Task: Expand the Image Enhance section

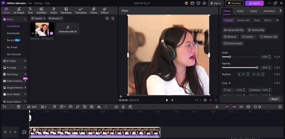Action: pyautogui.click(x=15, y=88)
